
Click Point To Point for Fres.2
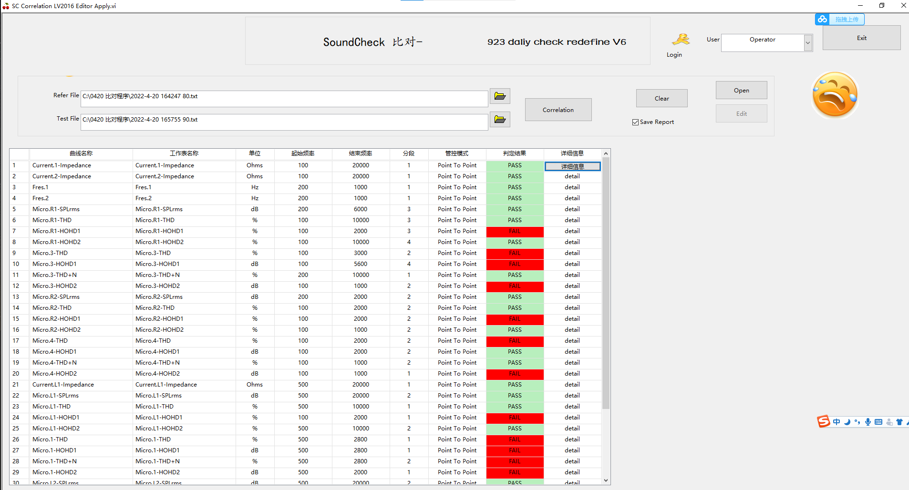(x=457, y=198)
